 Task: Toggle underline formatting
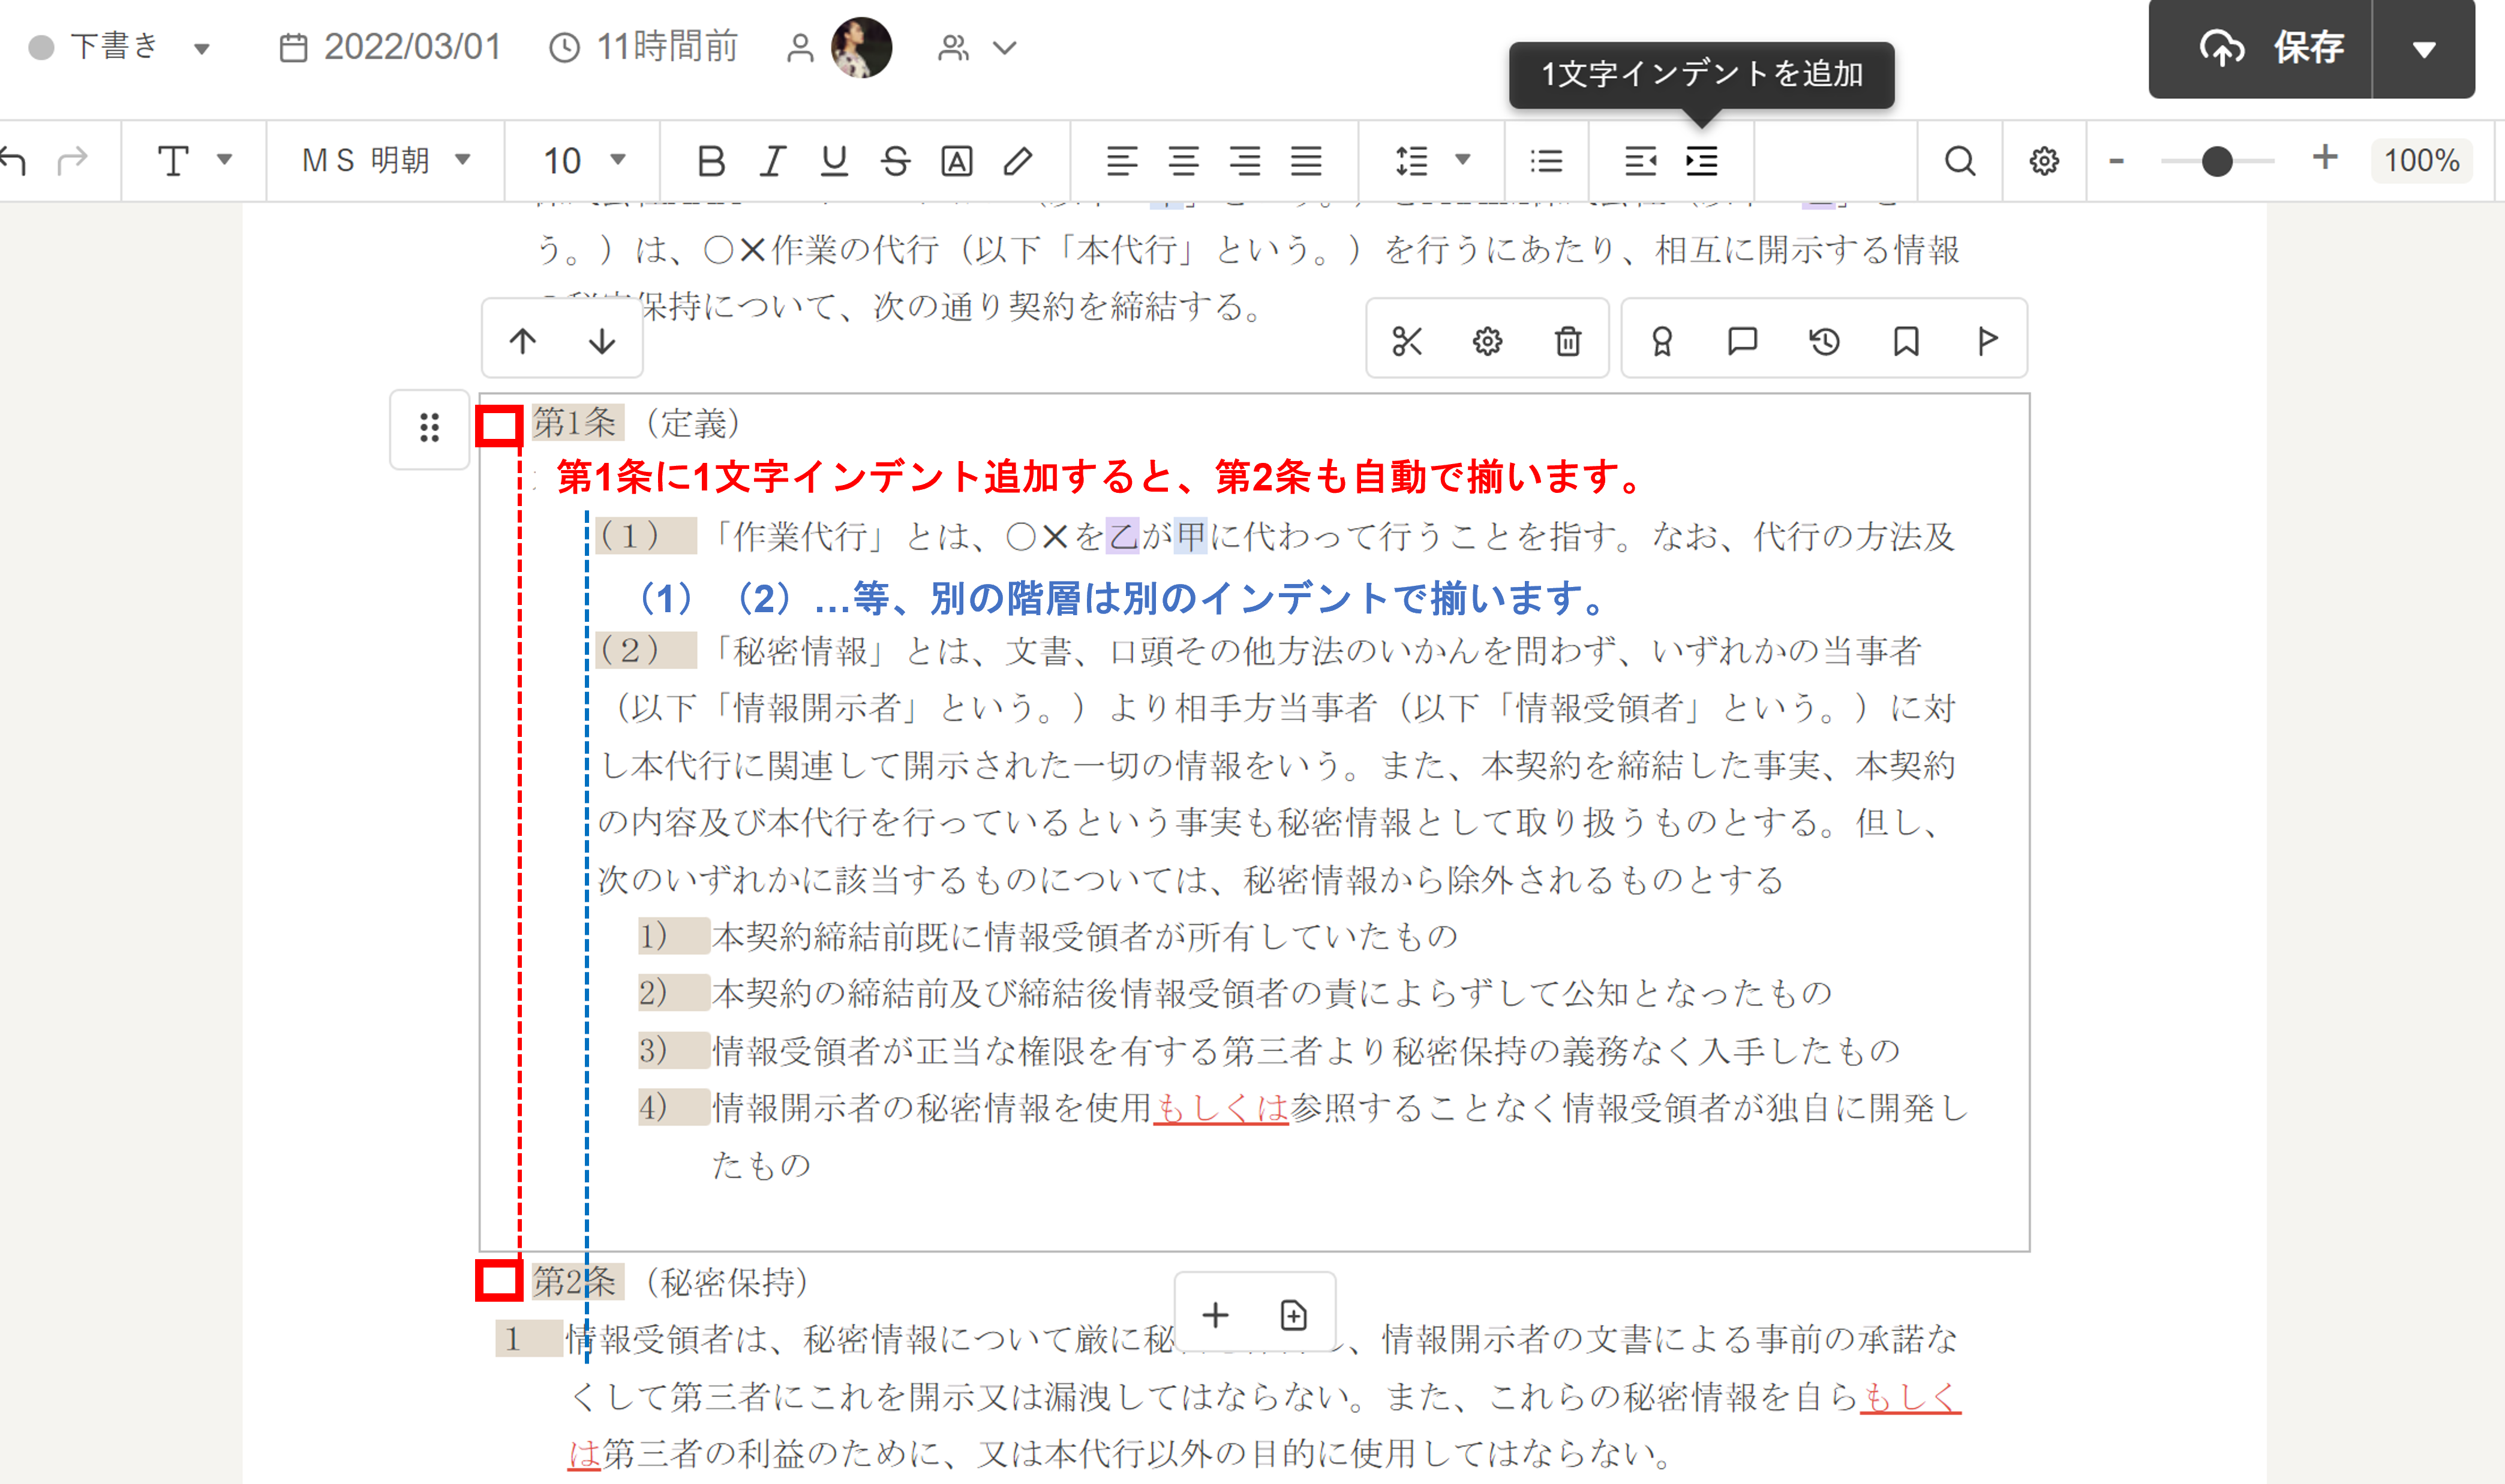pyautogui.click(x=833, y=161)
